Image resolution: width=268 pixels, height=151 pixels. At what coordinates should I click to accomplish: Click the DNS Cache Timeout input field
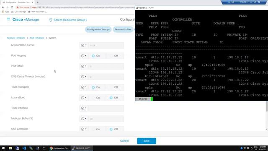[106, 77]
